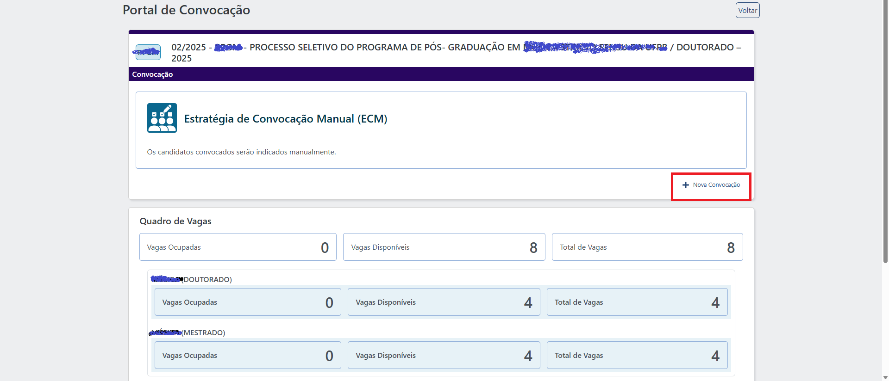This screenshot has width=889, height=381.
Task: Click the overall Vagas Ocupadas card showing 0
Action: click(238, 247)
